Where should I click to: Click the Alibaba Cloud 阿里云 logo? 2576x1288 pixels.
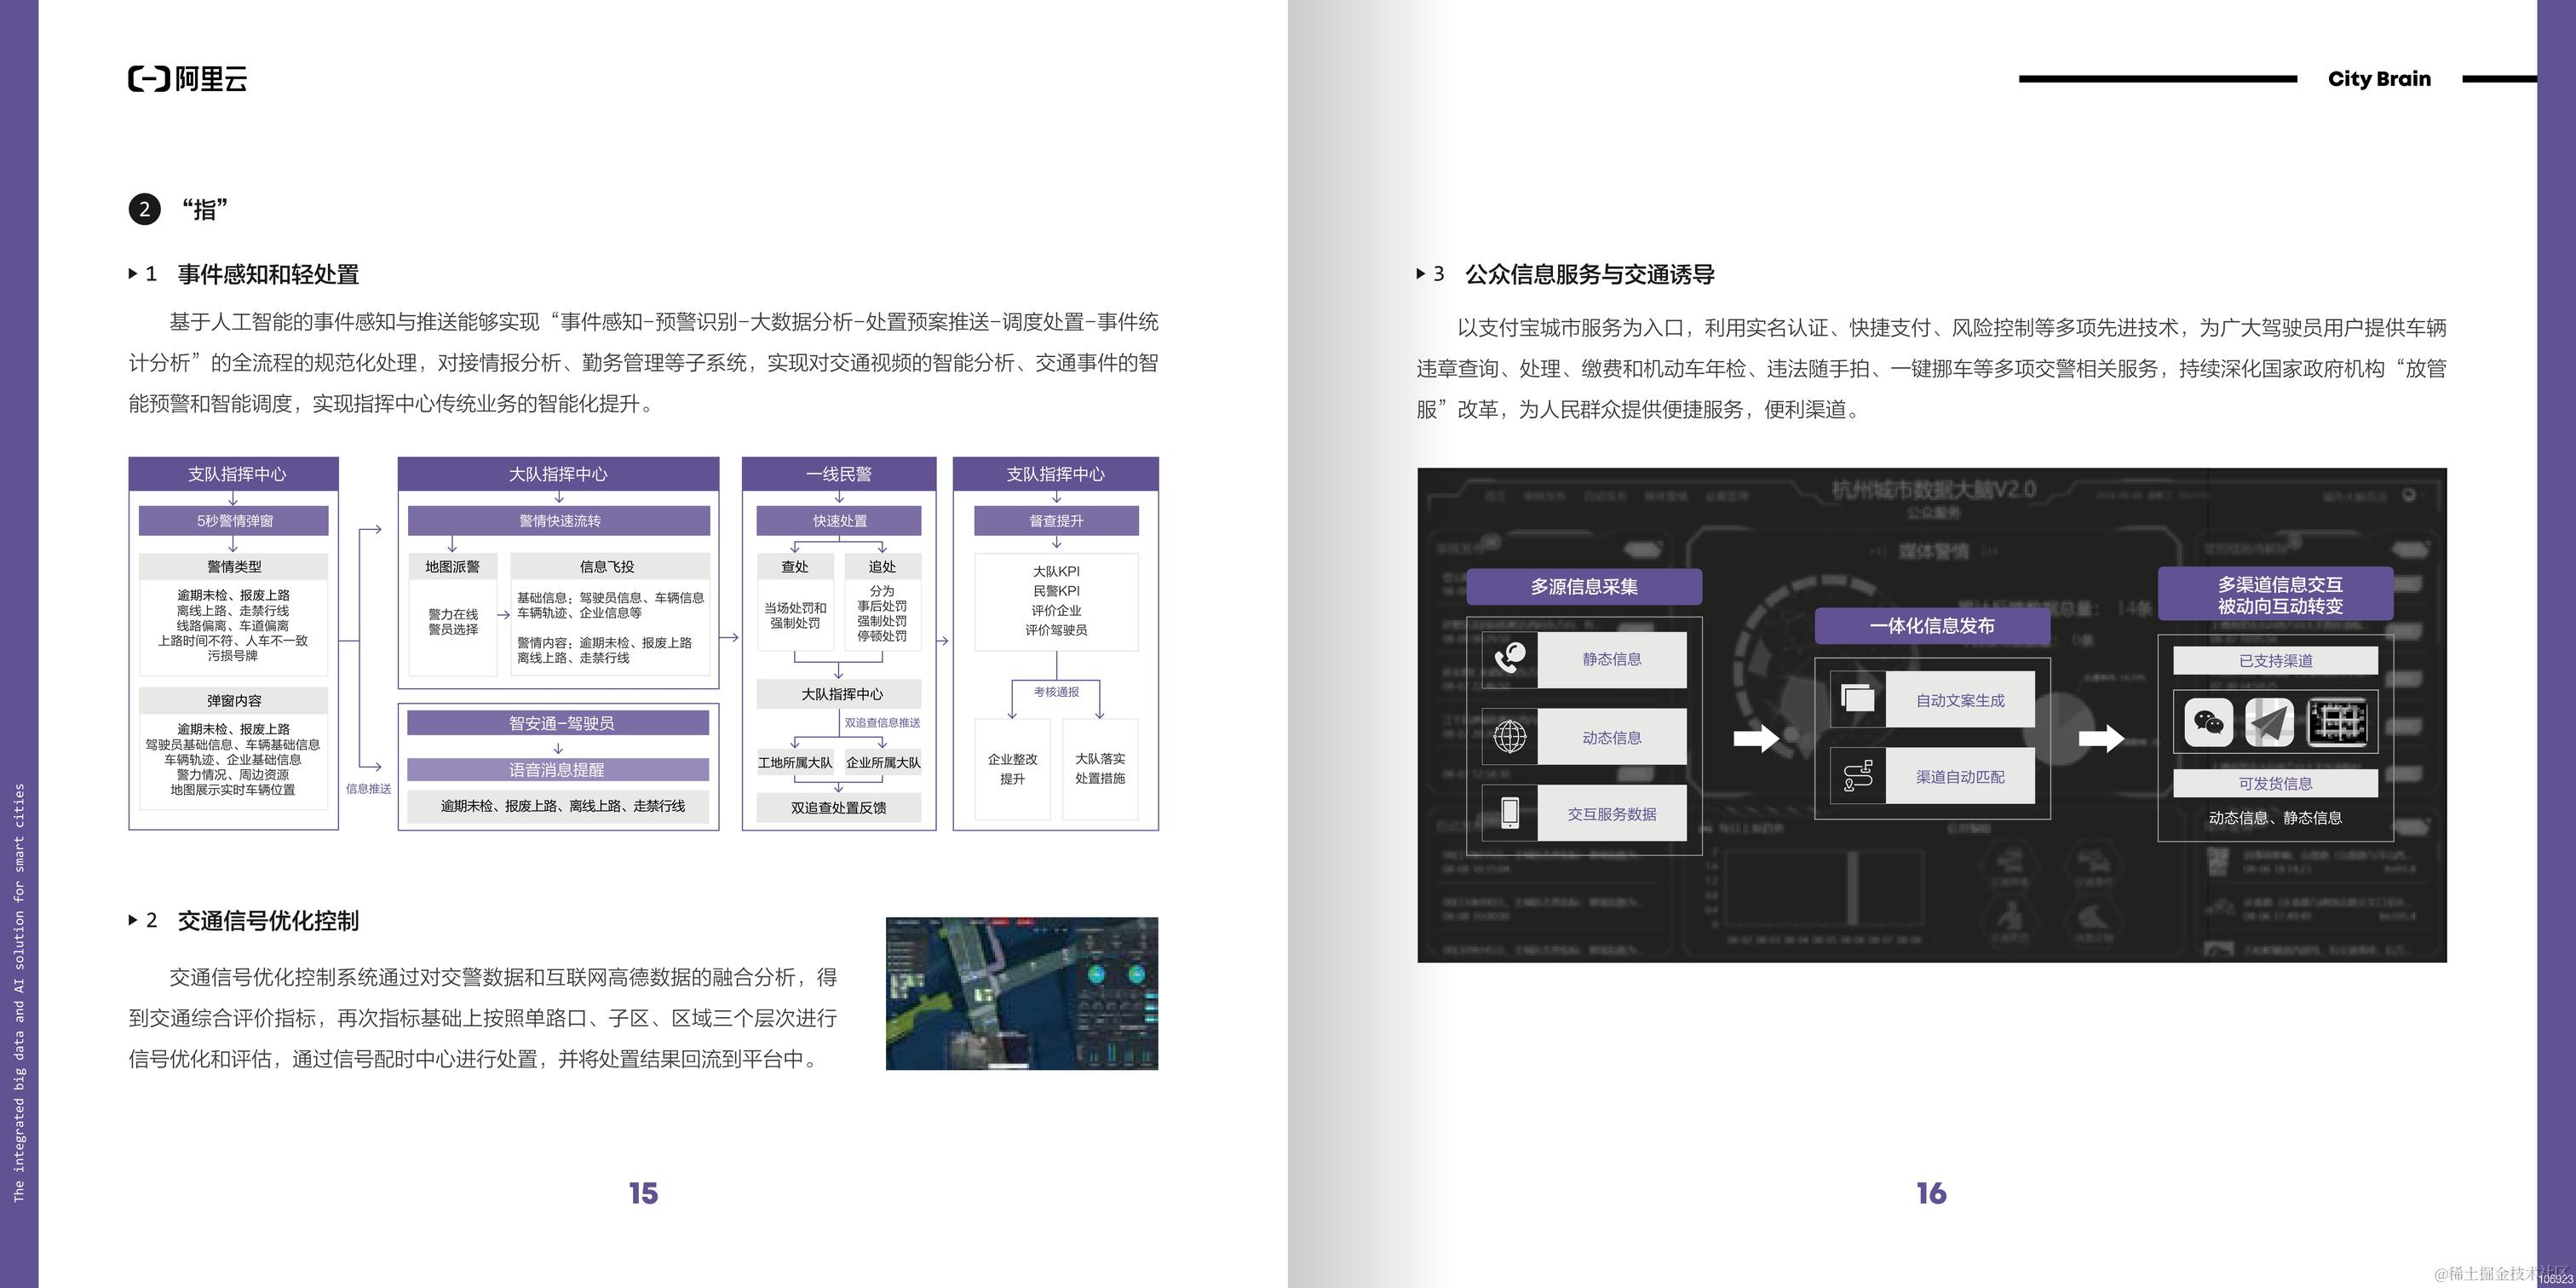pos(188,79)
